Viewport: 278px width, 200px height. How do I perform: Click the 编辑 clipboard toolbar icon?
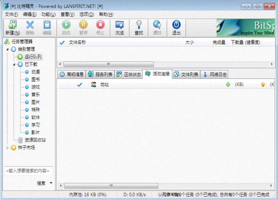47,28
